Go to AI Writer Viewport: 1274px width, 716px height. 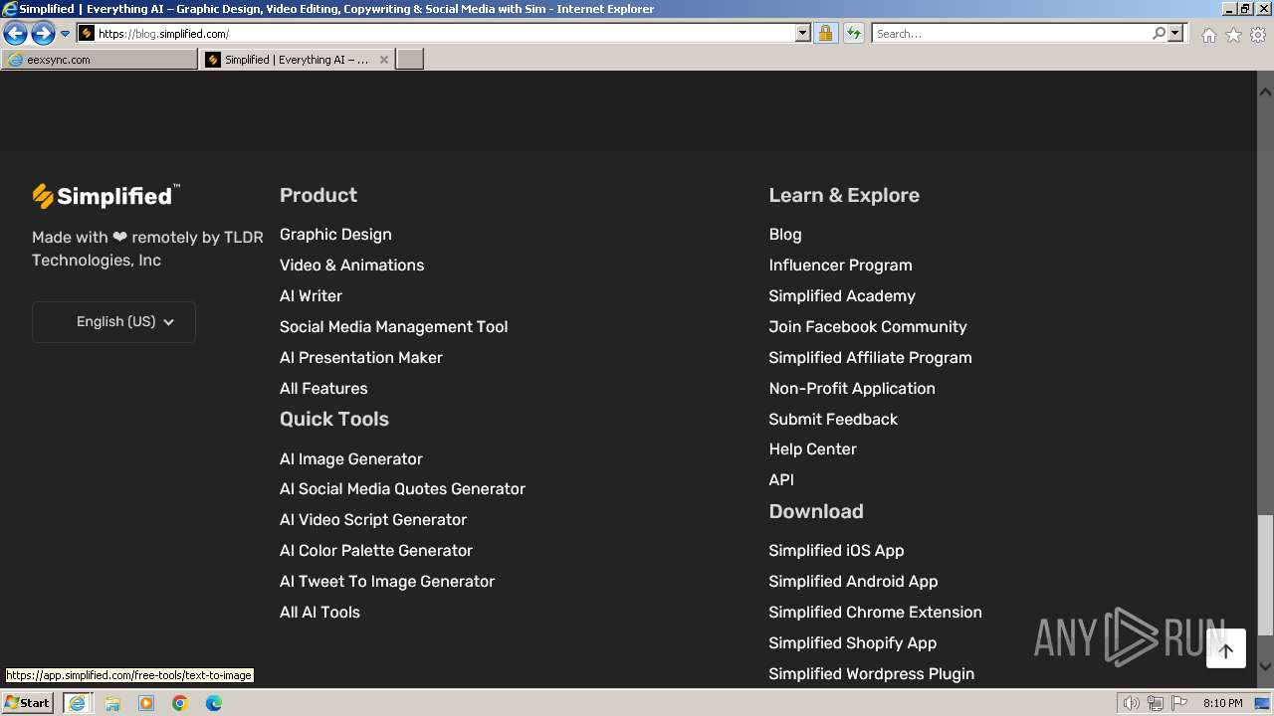coord(311,296)
